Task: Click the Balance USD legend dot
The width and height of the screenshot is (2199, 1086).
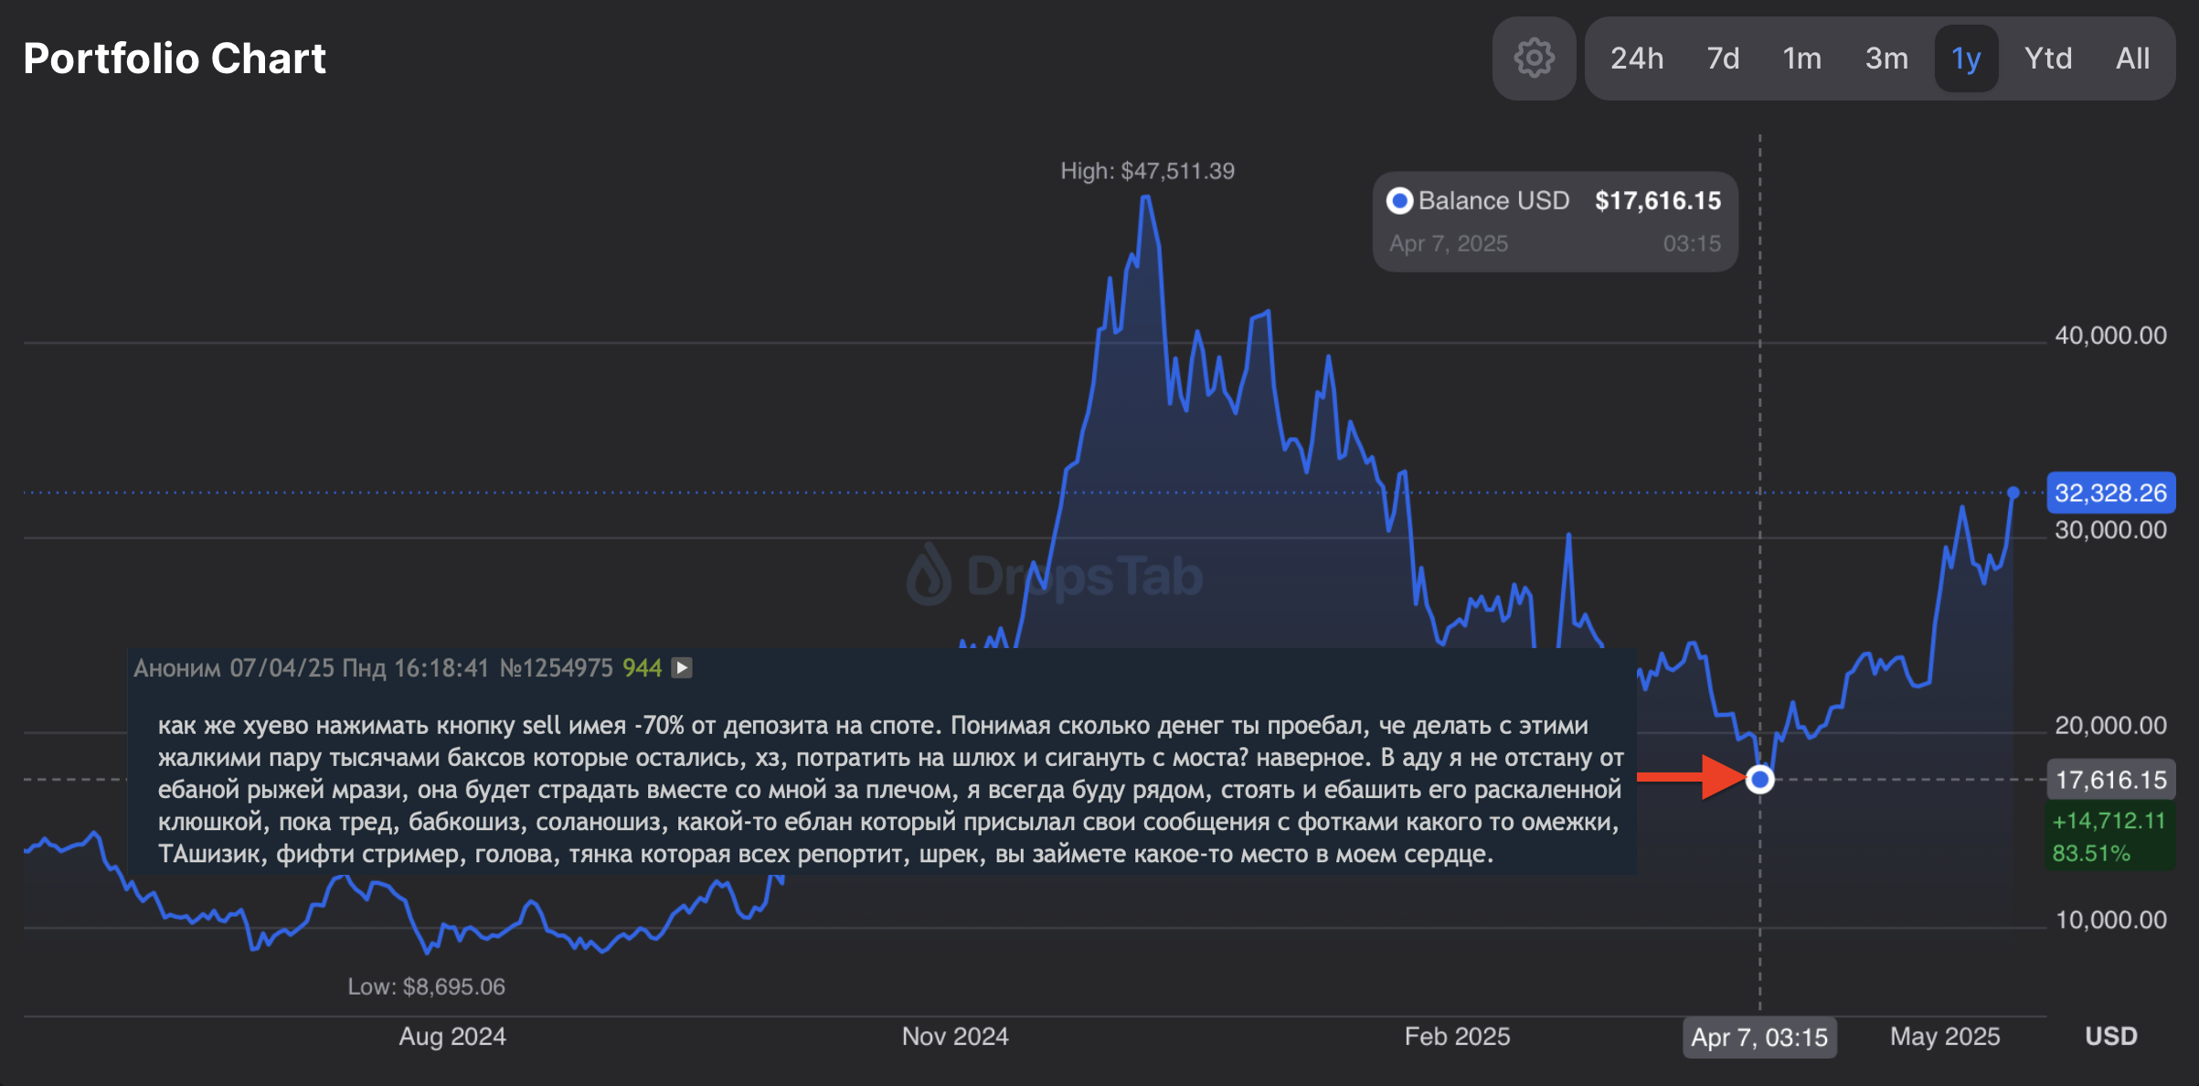Action: click(1399, 201)
